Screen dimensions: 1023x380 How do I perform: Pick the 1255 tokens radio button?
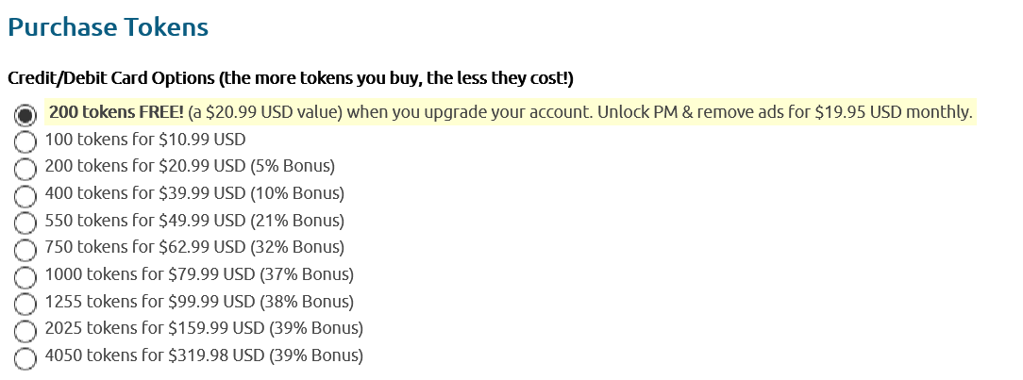point(26,305)
